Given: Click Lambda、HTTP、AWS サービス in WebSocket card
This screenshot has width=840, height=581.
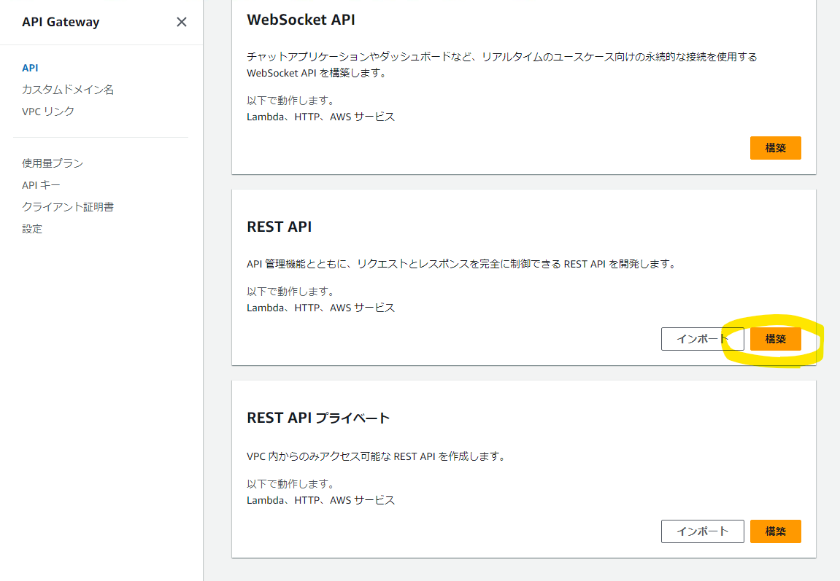Looking at the screenshot, I should [x=321, y=117].
